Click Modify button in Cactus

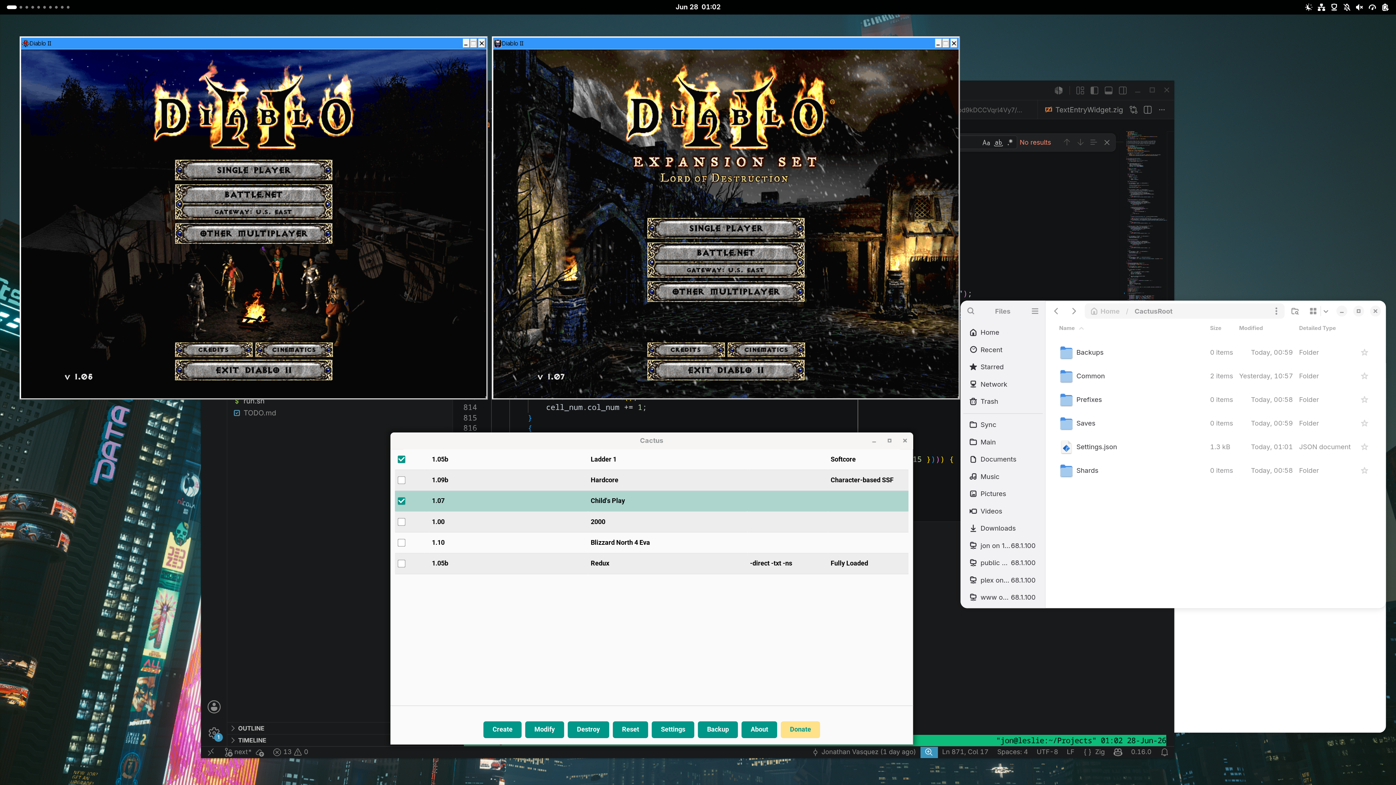point(545,729)
